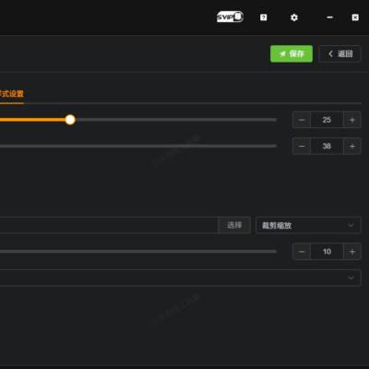Click the orange slider handle
This screenshot has height=369, width=369.
coord(70,120)
